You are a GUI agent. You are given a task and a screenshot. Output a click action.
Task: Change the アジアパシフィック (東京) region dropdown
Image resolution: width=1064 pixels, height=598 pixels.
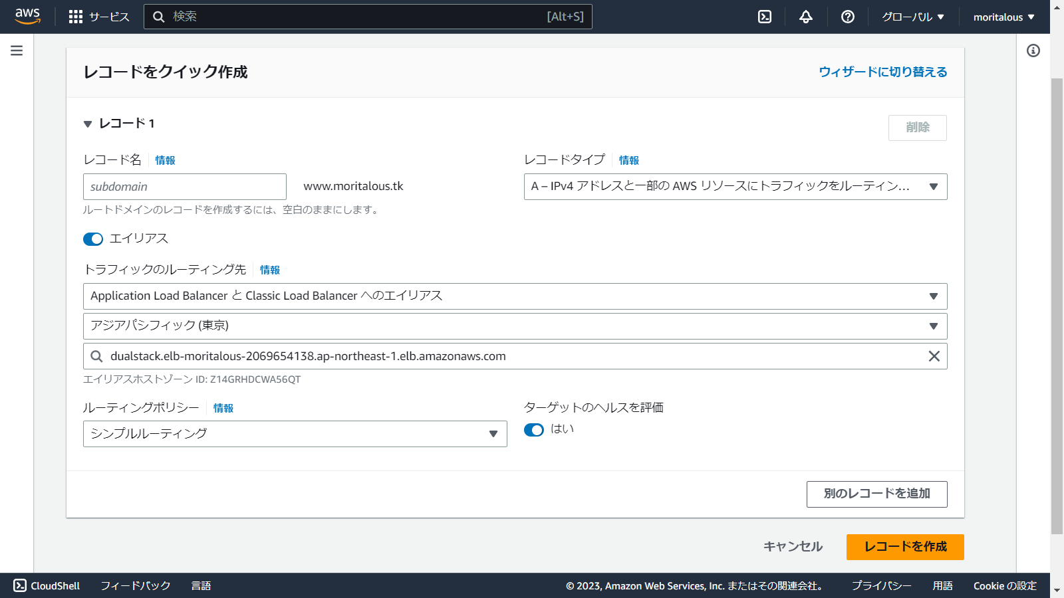point(515,326)
